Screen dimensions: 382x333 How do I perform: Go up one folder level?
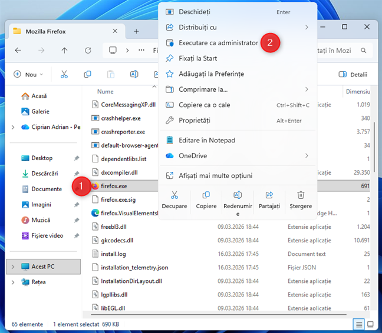tap(64, 51)
